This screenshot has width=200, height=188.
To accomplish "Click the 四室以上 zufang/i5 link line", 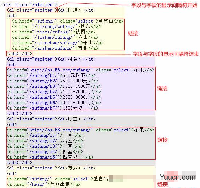I will click(x=50, y=157).
